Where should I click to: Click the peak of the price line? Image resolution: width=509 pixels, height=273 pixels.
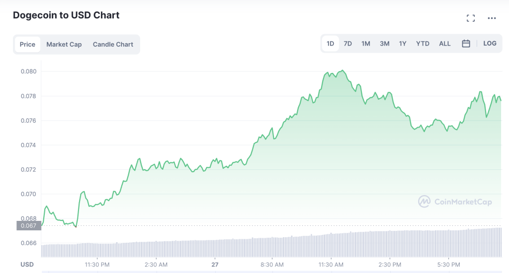(x=342, y=70)
